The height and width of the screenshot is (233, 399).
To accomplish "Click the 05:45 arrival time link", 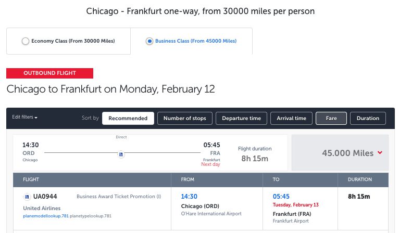I will tap(281, 197).
